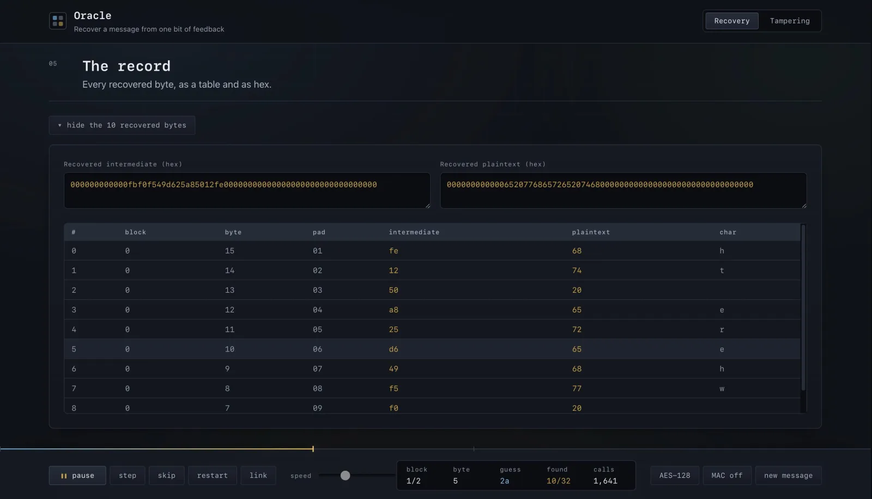The image size is (872, 499).
Task: Select table row 5 with intermediate d6
Action: [432, 349]
